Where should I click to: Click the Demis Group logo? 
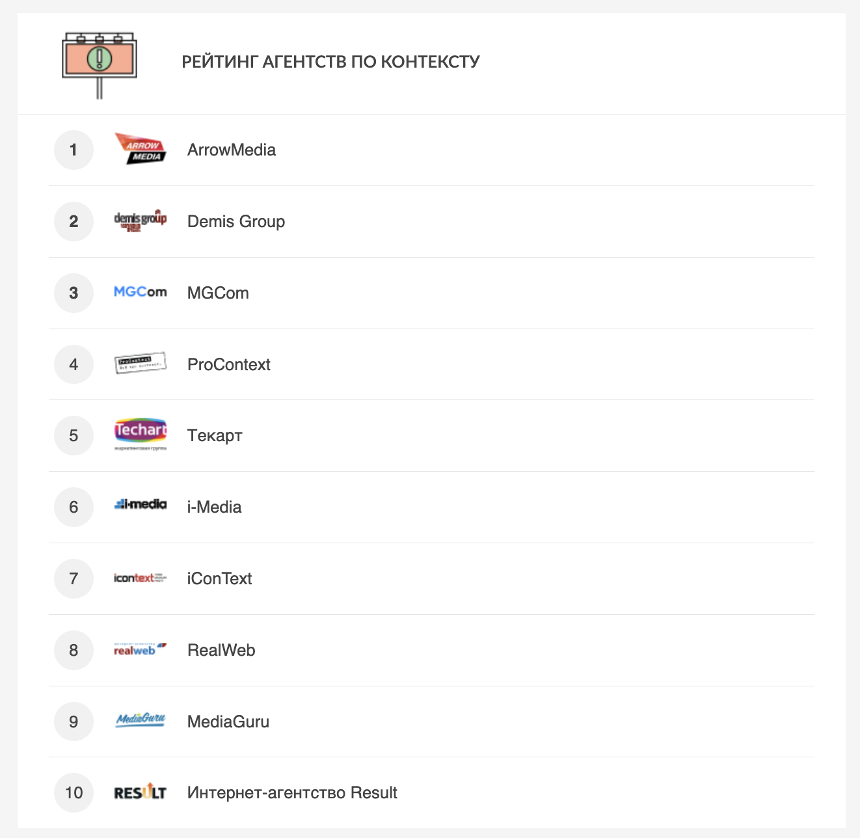140,221
